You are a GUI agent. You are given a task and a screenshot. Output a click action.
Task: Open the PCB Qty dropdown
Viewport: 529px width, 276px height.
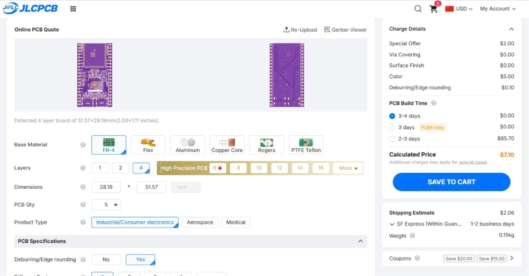tap(106, 205)
